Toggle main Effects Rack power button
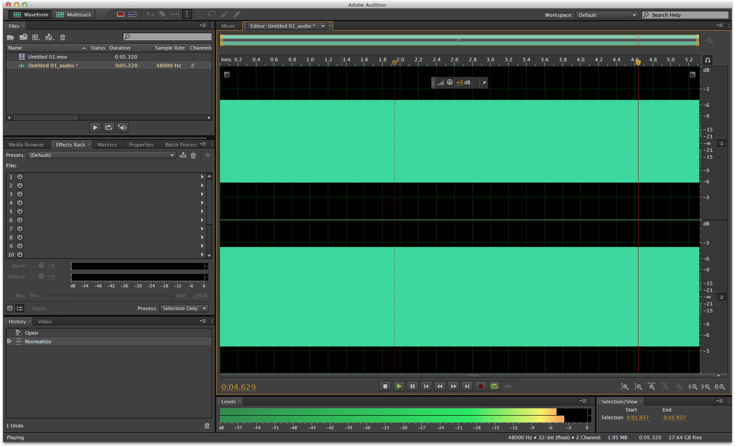The height and width of the screenshot is (447, 735). pos(10,308)
